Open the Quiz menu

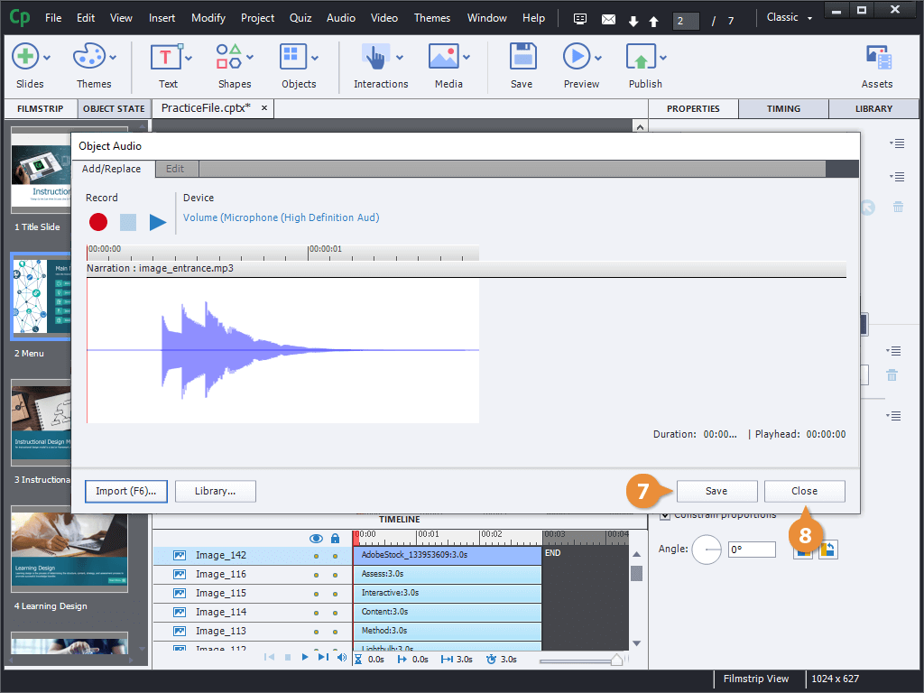click(x=300, y=18)
